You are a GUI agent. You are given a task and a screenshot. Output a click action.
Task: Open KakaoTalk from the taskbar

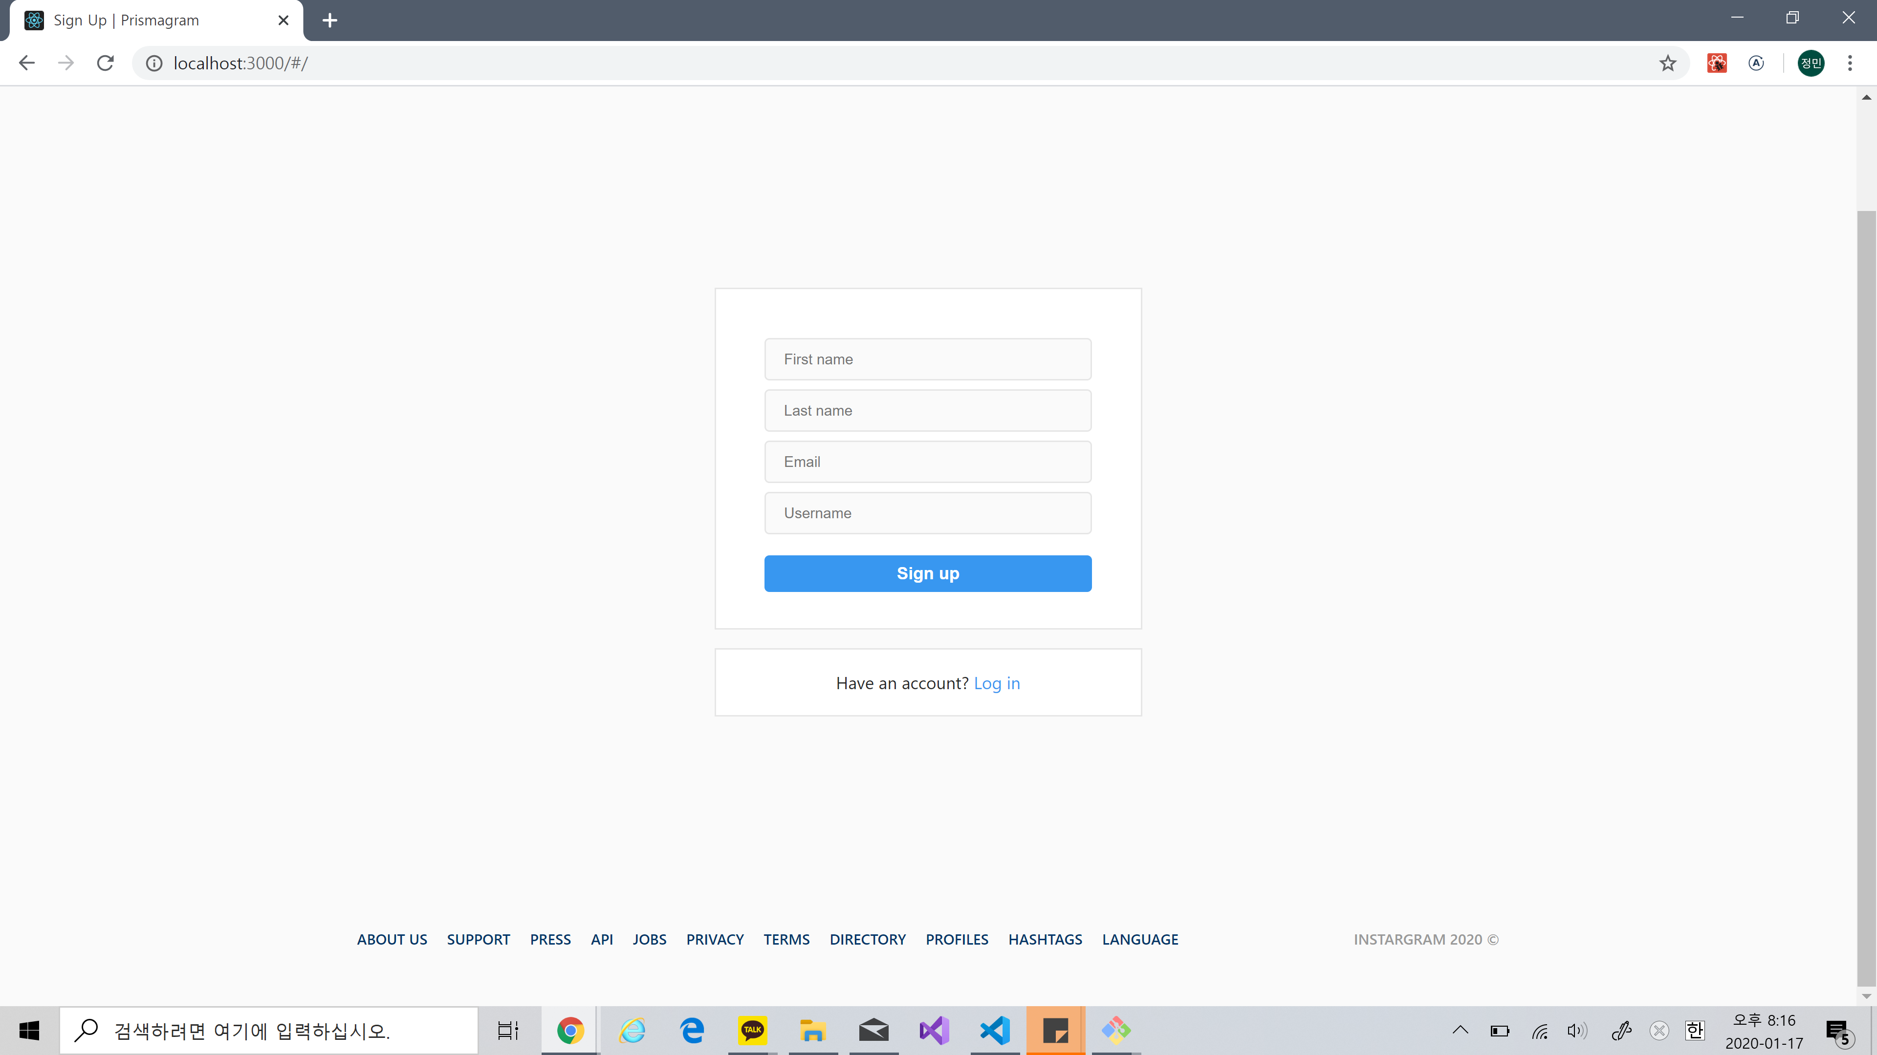pos(753,1030)
